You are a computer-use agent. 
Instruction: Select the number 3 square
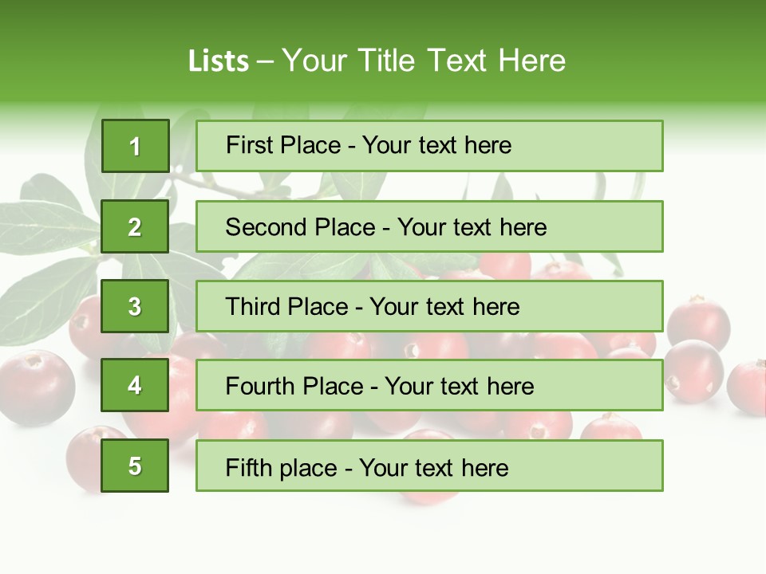pos(135,306)
